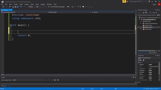161x90 pixels.
Task: Open the Global Scope dropdown
Action: [69, 12]
